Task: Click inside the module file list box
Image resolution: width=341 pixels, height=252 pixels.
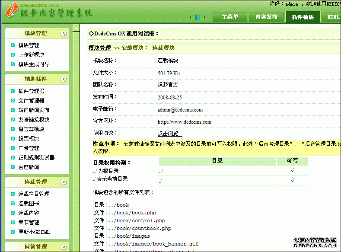Action: (217, 226)
